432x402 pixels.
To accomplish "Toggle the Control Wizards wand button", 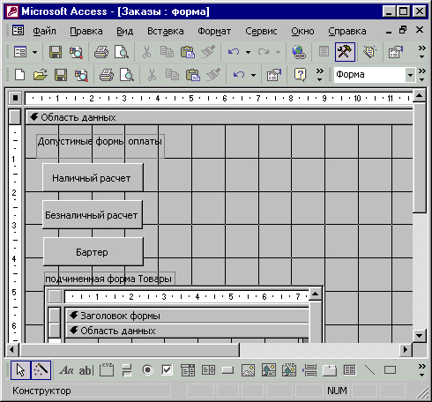I will tap(41, 370).
